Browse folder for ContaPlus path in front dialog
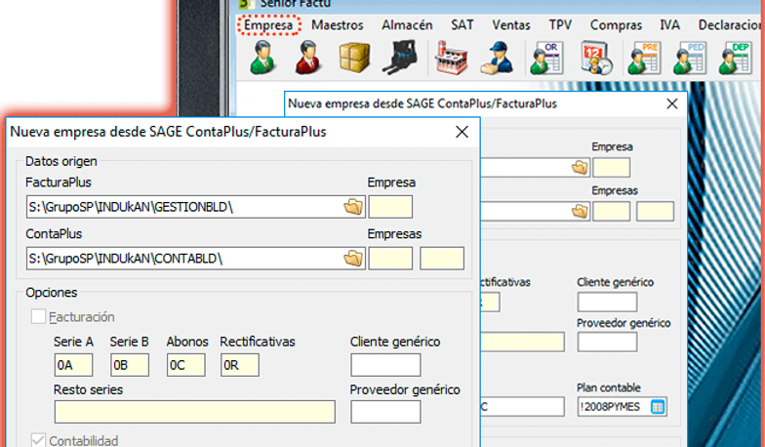765x447 pixels. pyautogui.click(x=353, y=258)
